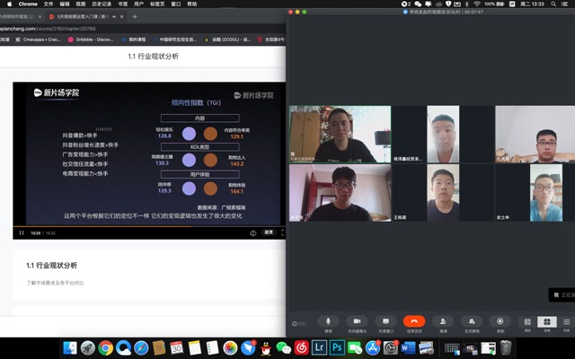End the meeting with the red hang-up button
This screenshot has width=575, height=359.
click(x=414, y=321)
